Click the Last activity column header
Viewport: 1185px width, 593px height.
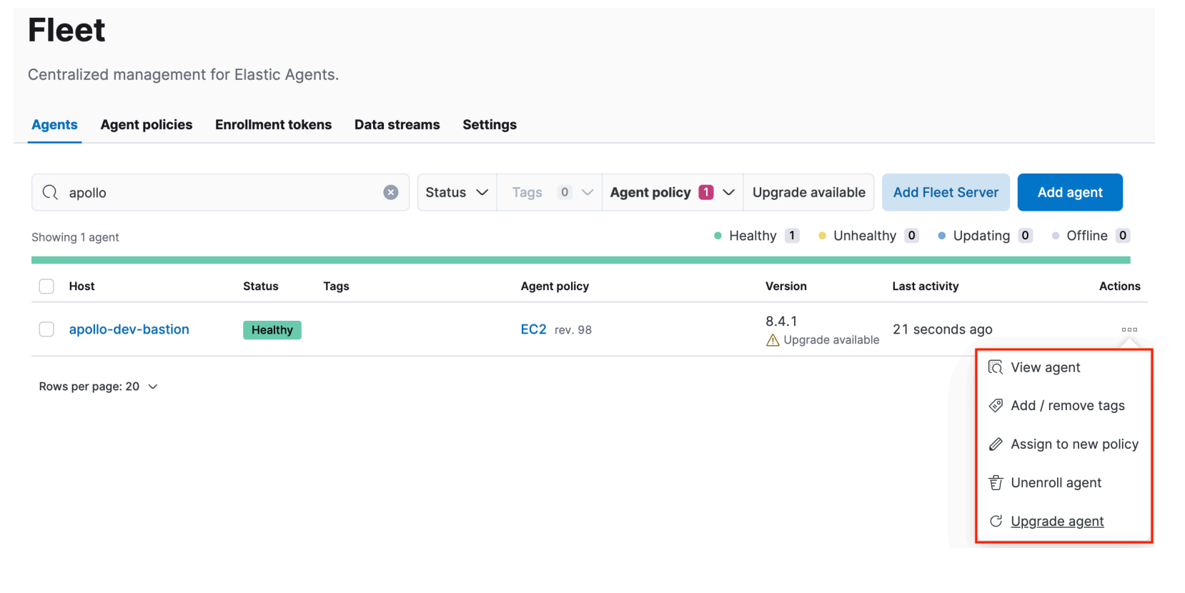(x=926, y=286)
